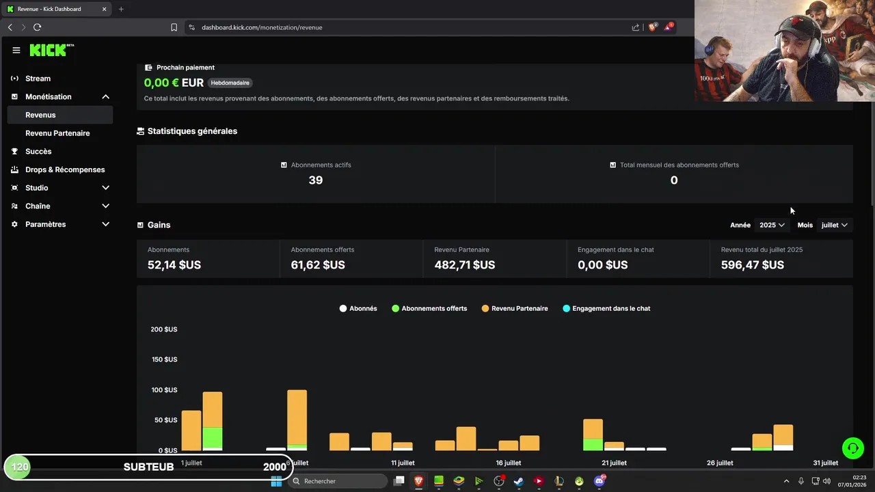Click the green support chat bubble icon
The image size is (875, 492).
[x=852, y=448]
